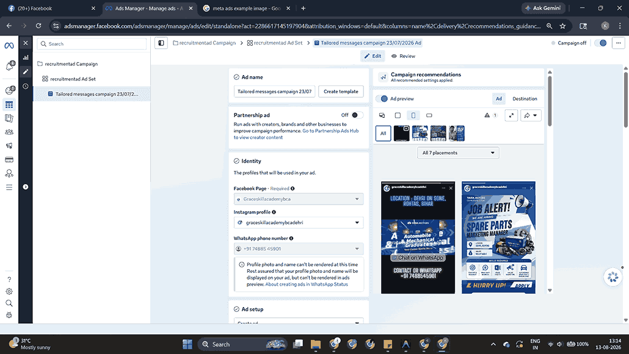Open Billing credit card icon

click(9, 159)
